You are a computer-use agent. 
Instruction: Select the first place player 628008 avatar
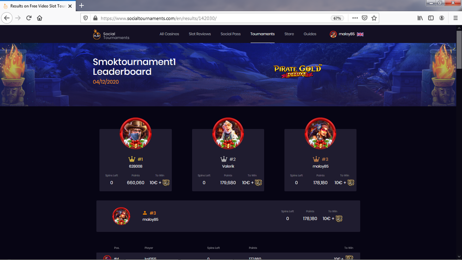[135, 133]
